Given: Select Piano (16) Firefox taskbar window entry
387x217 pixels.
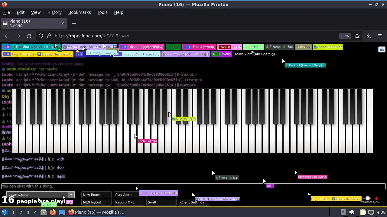Looking at the screenshot, I should tap(96, 212).
